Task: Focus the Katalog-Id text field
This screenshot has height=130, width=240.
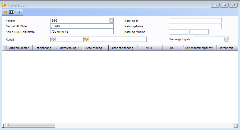Action: pos(195,21)
